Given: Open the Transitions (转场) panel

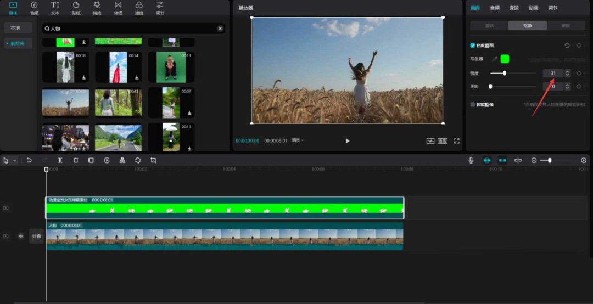Looking at the screenshot, I should 118,7.
